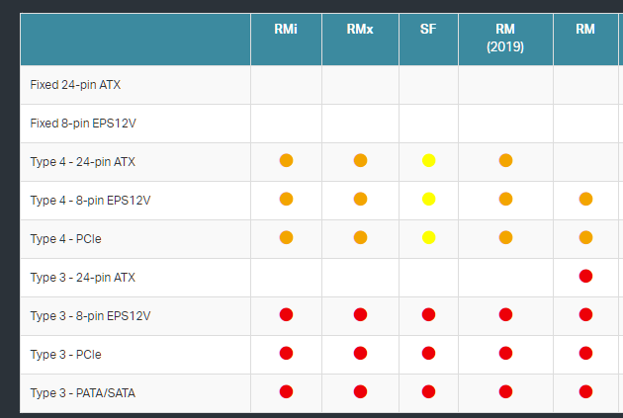Click the red dot for RMx Type 3 PCIe
623x418 pixels.
tap(360, 354)
